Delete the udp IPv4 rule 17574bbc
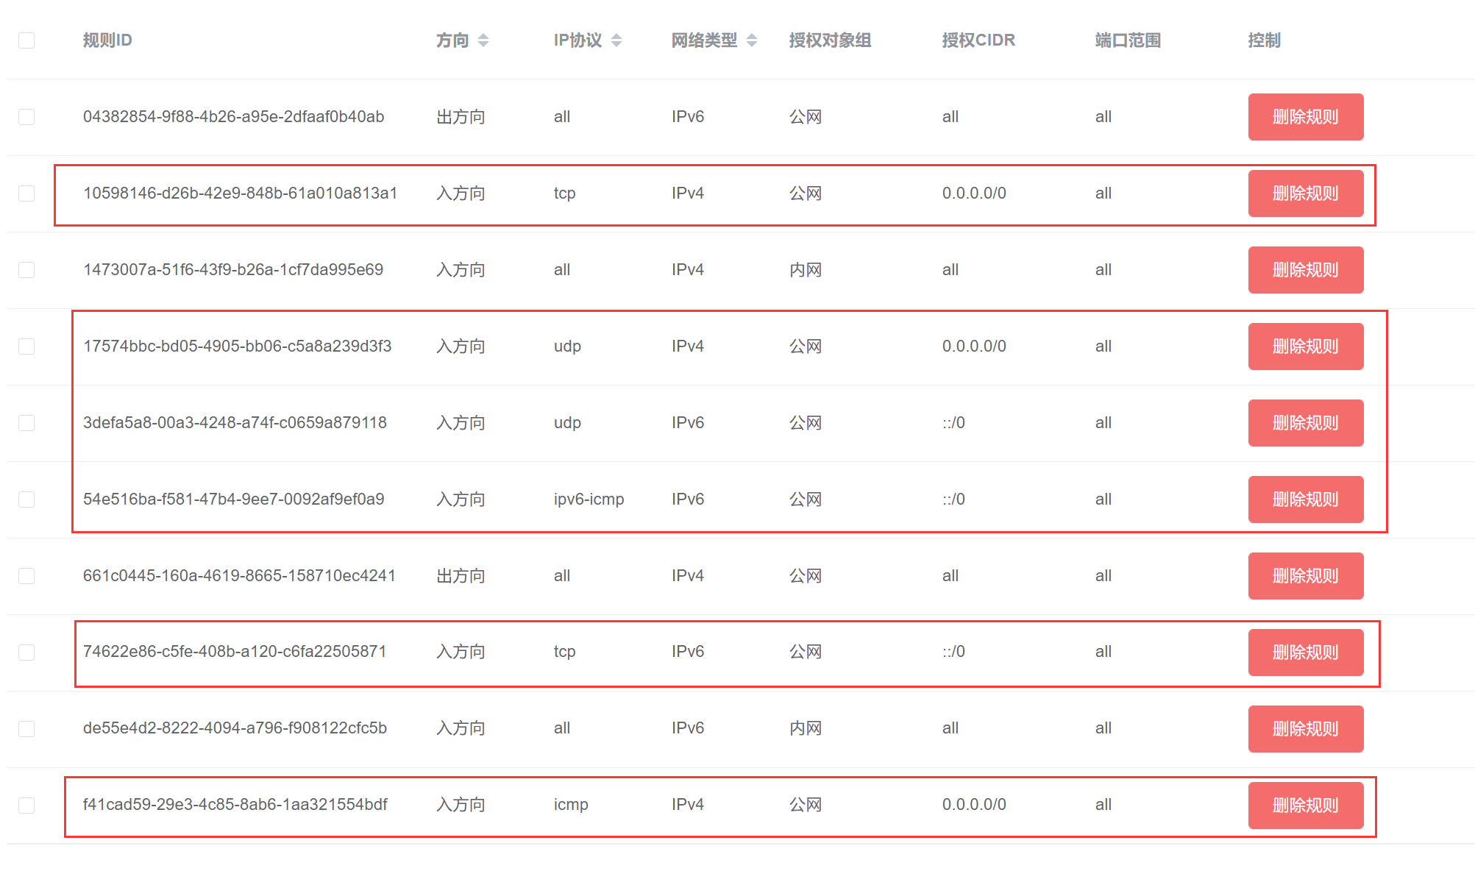 (x=1305, y=346)
